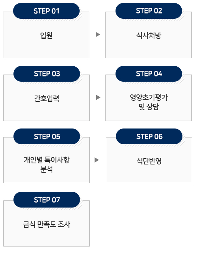Screen dimensions: 197x254
Task: Click the 및 상담 text line
Action: 149,107
